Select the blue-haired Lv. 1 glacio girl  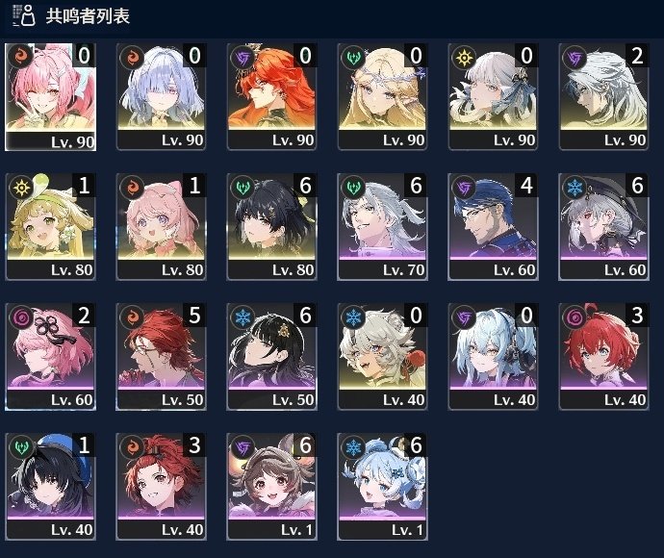point(382,487)
